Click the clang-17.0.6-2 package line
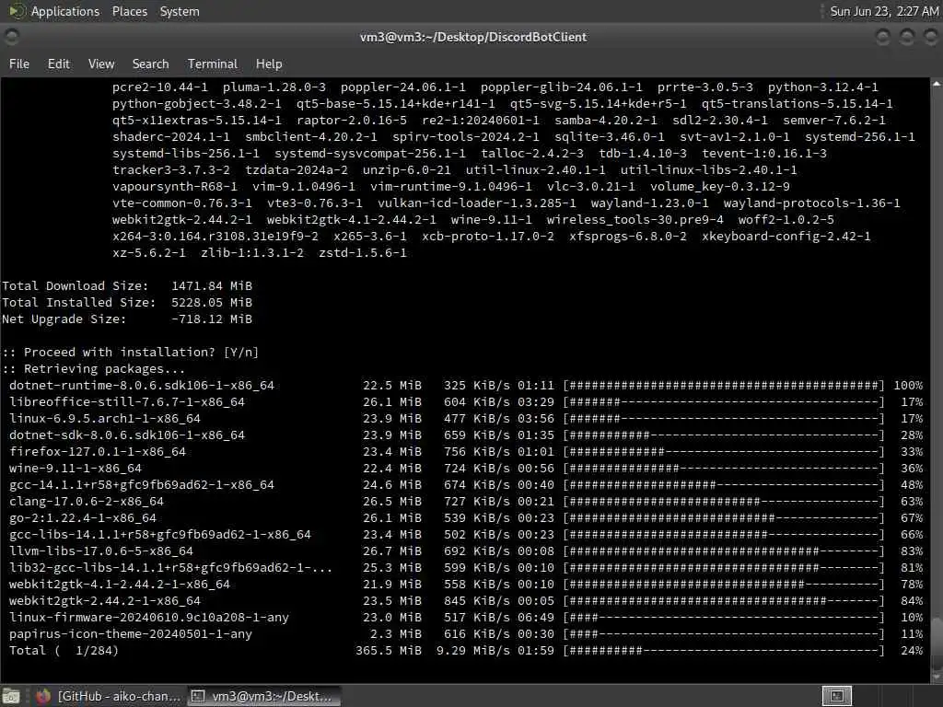Image resolution: width=943 pixels, height=707 pixels. (465, 502)
